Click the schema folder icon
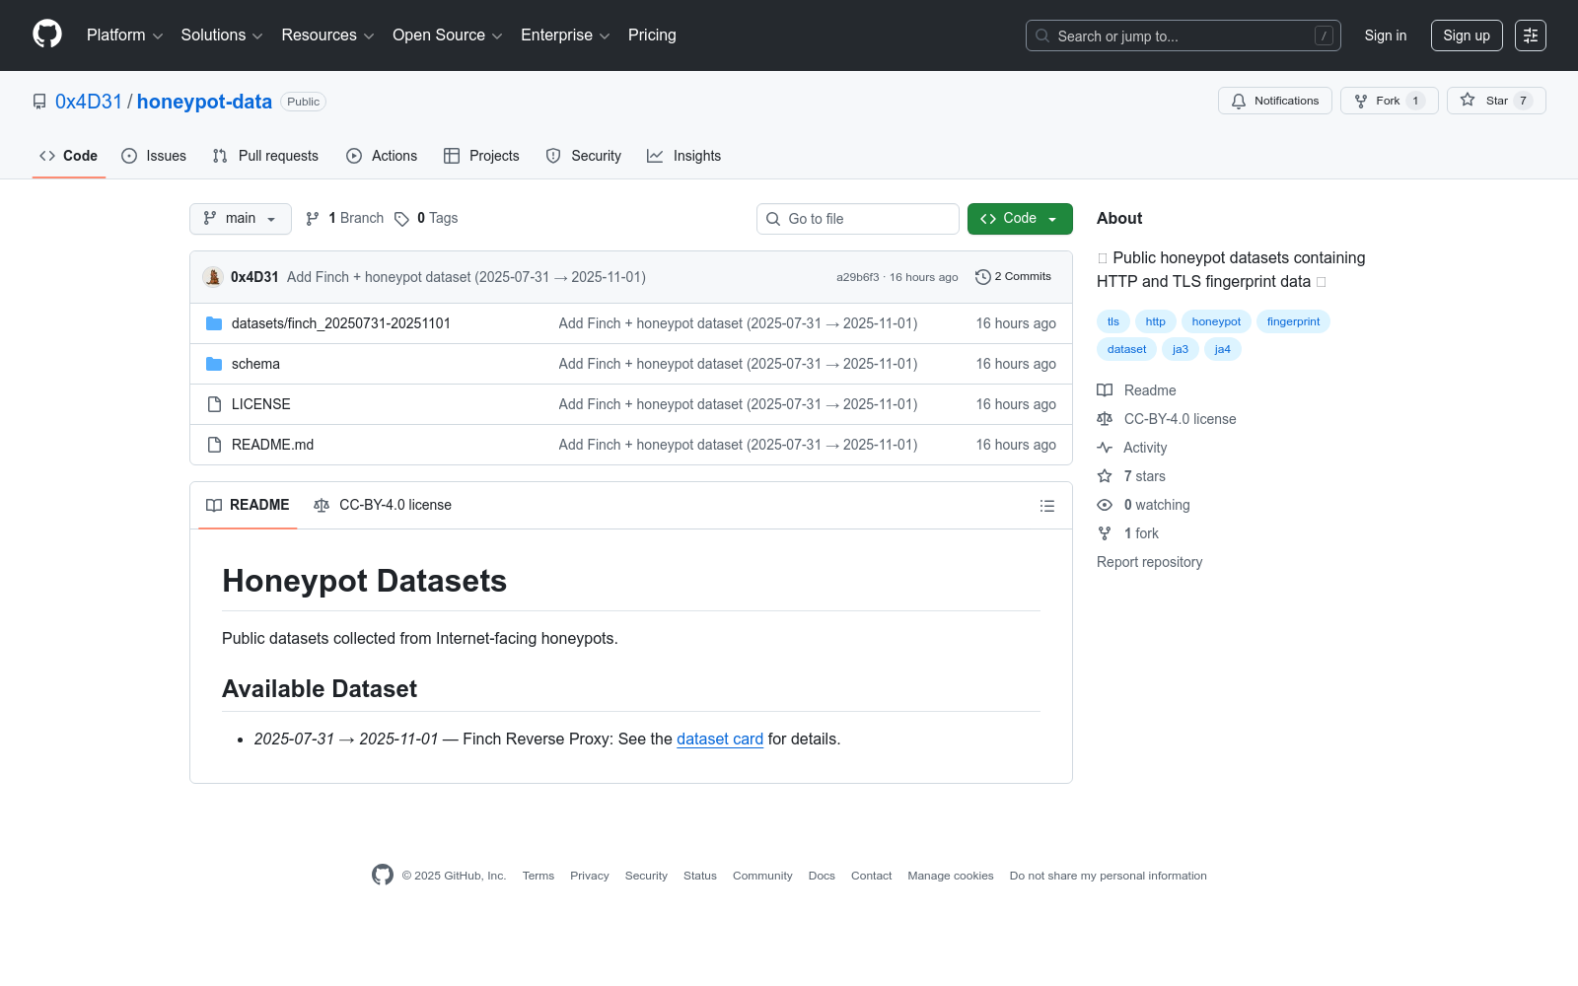 click(x=214, y=364)
